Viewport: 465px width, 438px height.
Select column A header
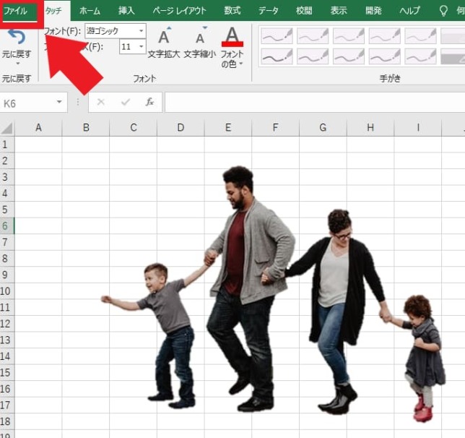(x=38, y=128)
